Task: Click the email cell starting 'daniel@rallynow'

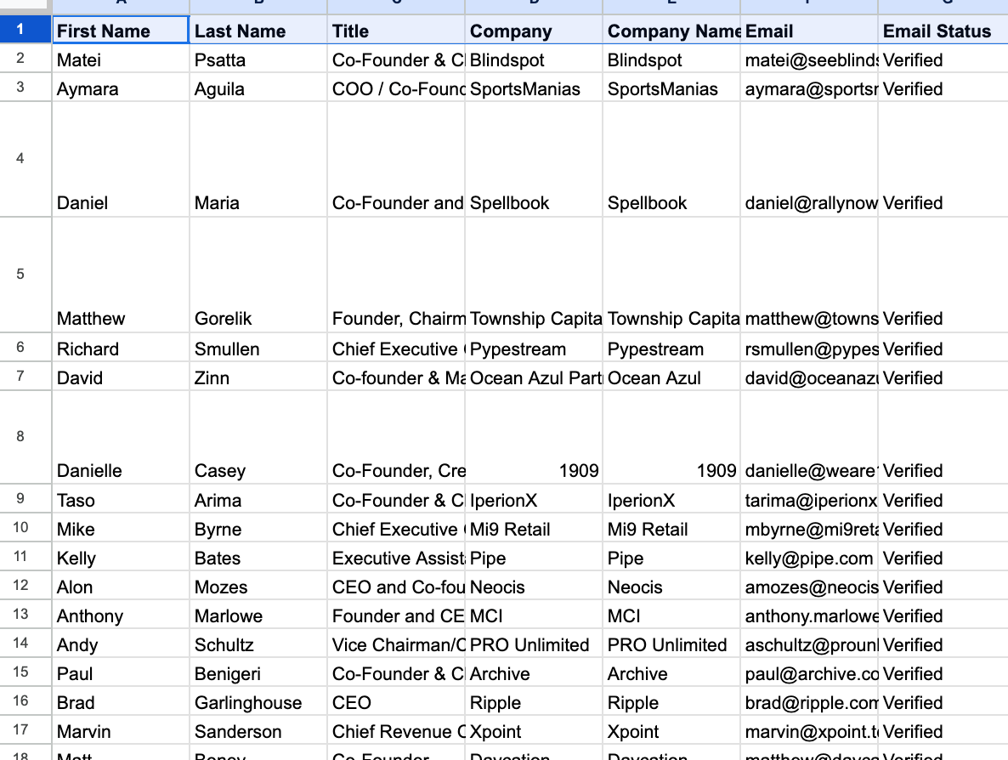Action: click(809, 160)
